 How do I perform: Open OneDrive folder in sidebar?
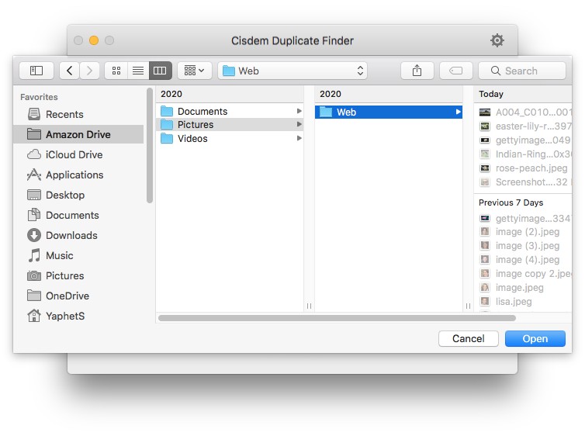point(67,296)
